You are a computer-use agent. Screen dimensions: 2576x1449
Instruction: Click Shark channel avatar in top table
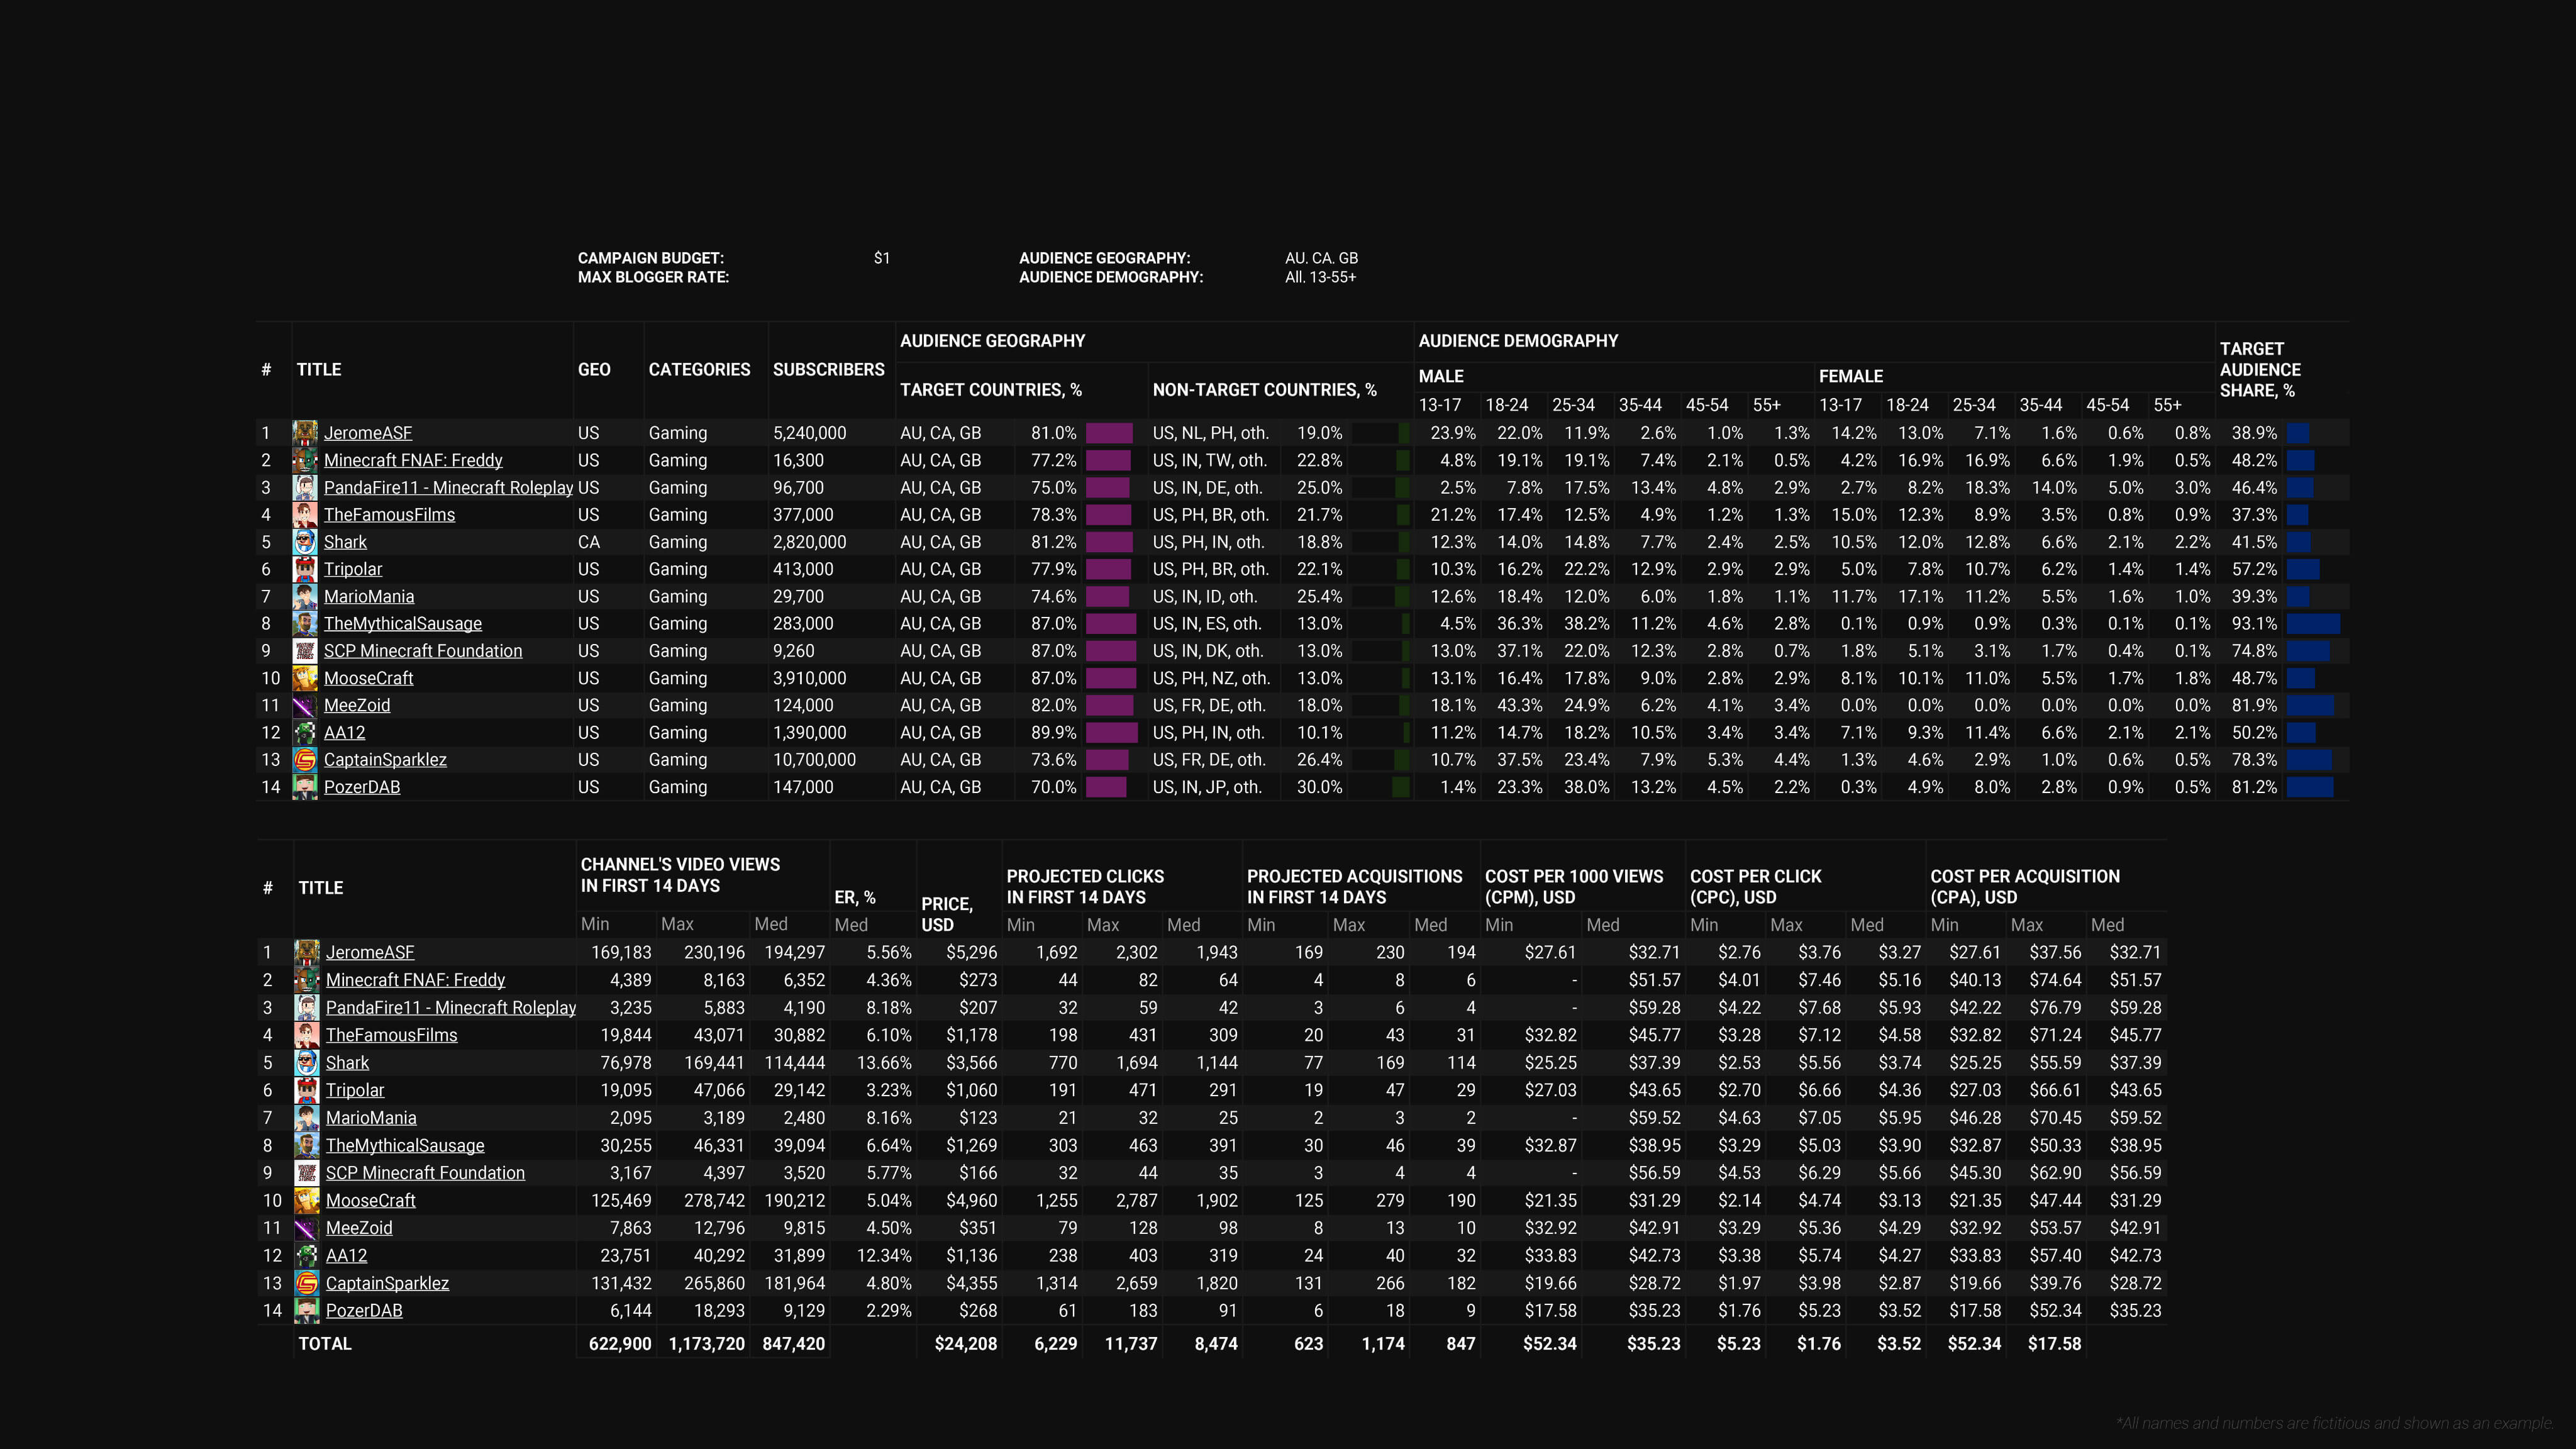[305, 542]
